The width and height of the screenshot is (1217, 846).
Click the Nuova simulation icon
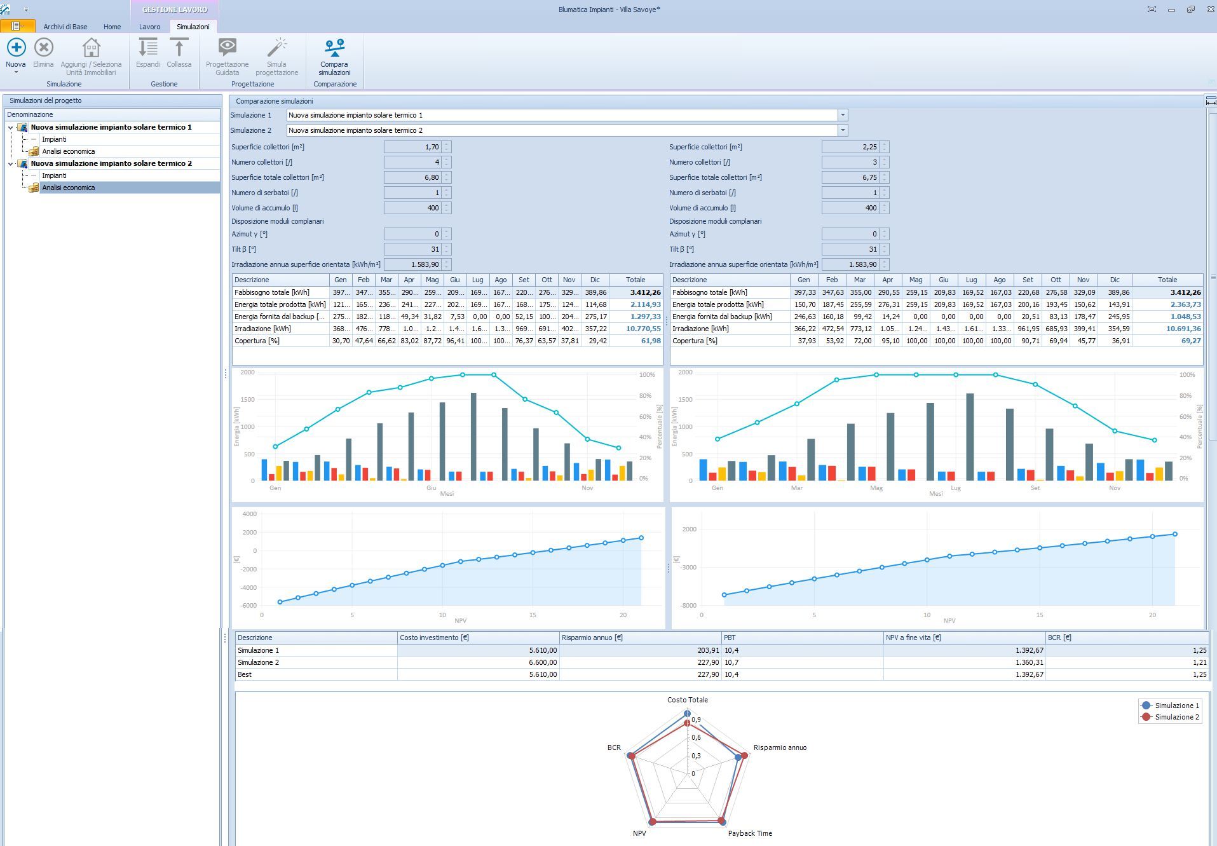[x=16, y=48]
